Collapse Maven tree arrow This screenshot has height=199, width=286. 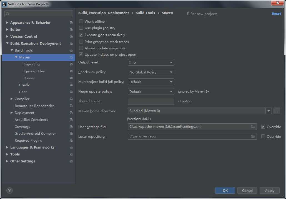[x=16, y=57]
